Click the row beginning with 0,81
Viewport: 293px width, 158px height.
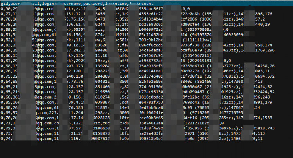[x=125, y=35]
